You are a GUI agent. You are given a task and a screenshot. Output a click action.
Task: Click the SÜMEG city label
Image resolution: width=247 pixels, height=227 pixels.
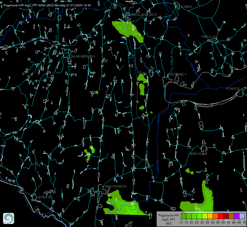point(186,7)
